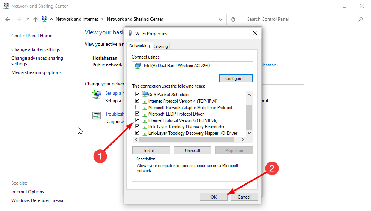
Task: Open Control Panel Home link
Action: point(32,36)
